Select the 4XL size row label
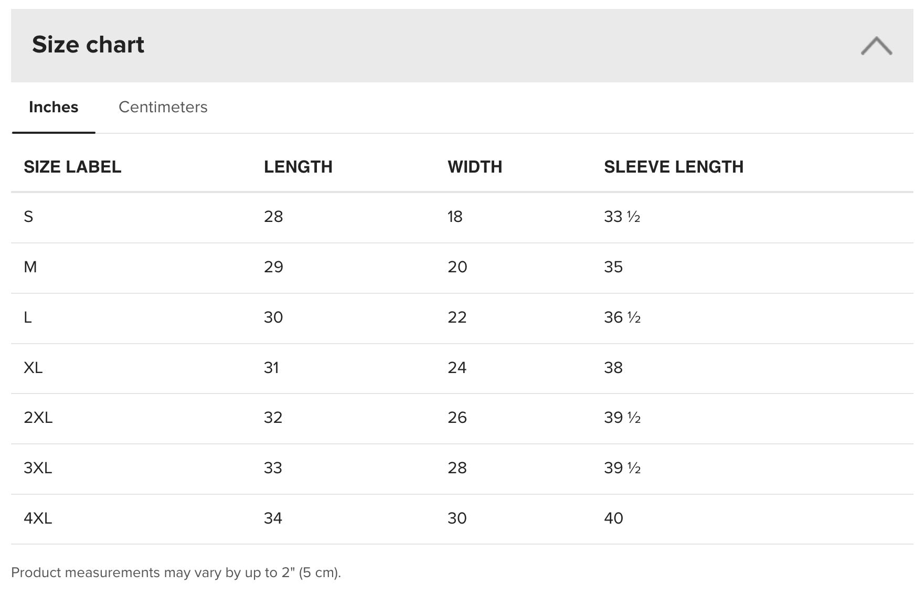Viewport: 915px width, 596px height. [38, 518]
